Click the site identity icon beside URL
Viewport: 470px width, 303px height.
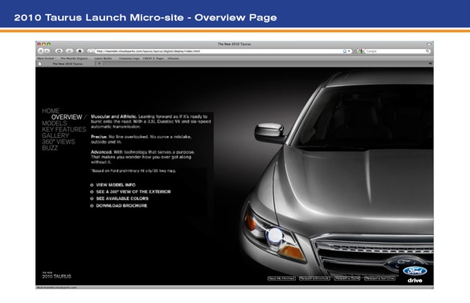point(91,51)
